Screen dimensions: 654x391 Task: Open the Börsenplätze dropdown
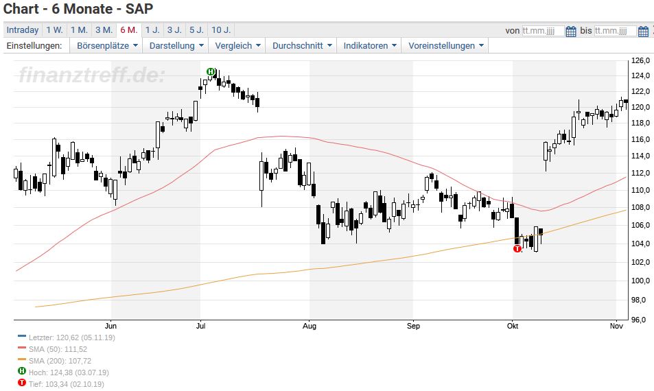(x=107, y=46)
